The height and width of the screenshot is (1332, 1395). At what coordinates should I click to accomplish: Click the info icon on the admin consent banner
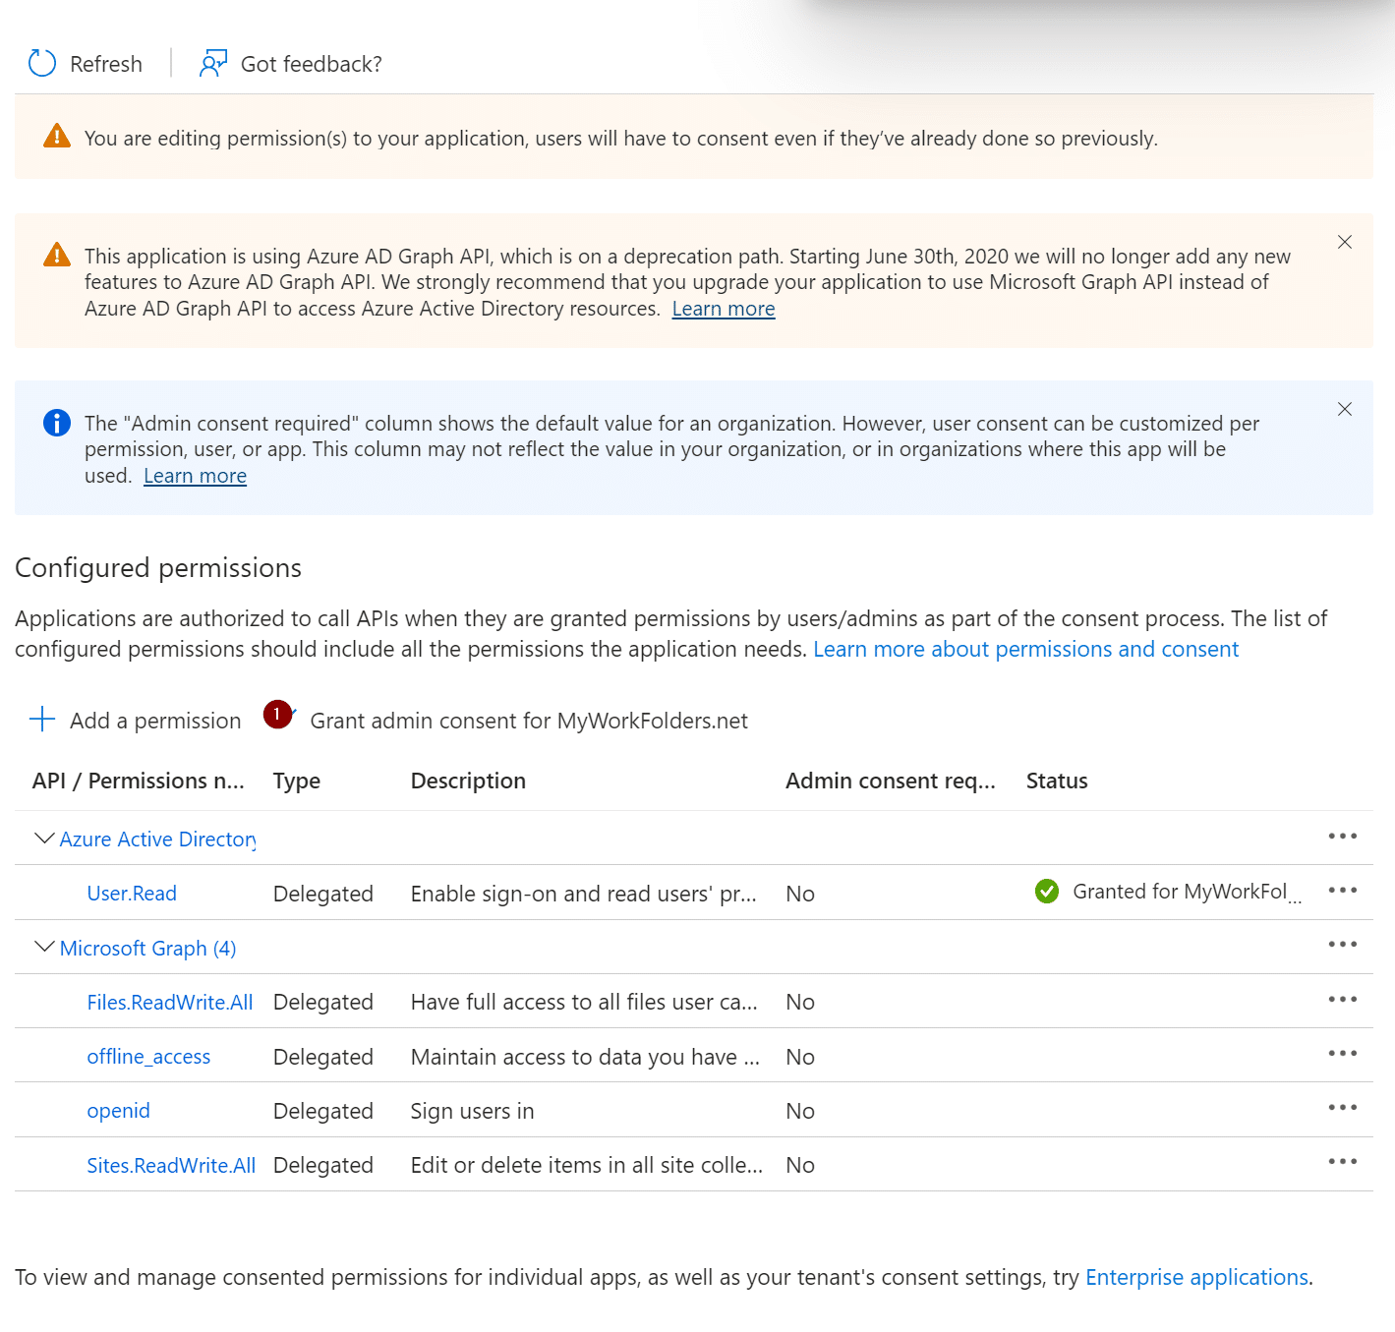[x=56, y=423]
